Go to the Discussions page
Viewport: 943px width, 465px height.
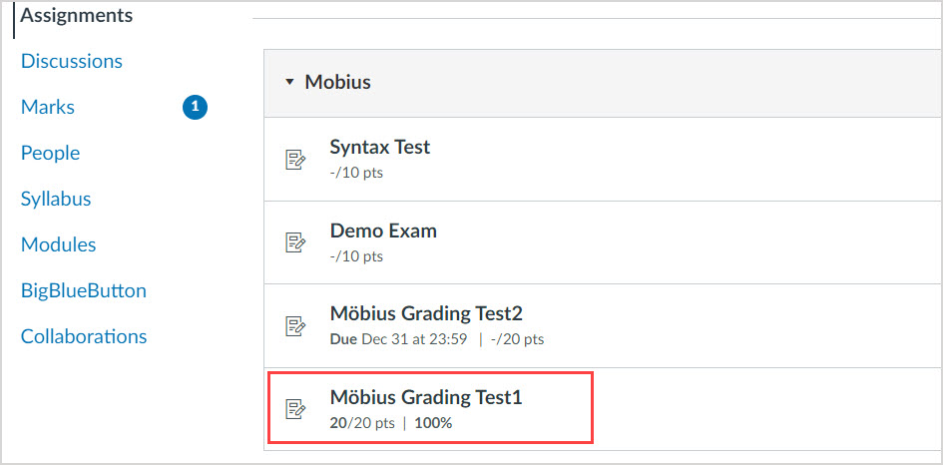72,61
